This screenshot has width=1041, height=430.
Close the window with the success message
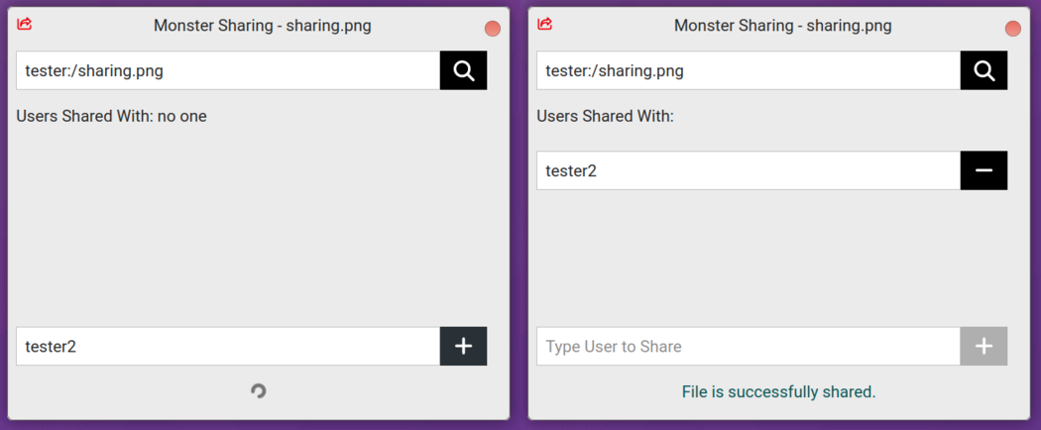1013,29
